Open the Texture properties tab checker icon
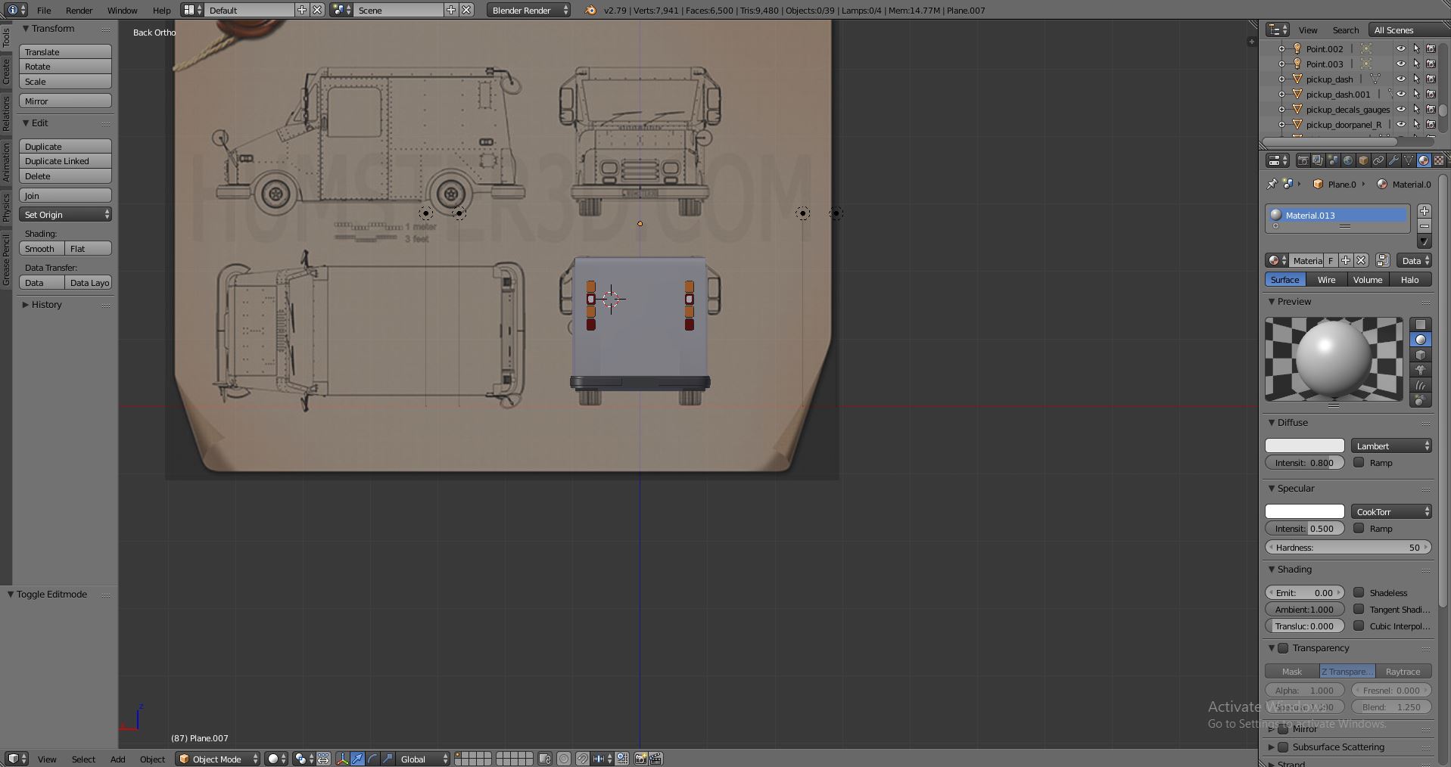Viewport: 1451px width, 767px height. coord(1438,160)
